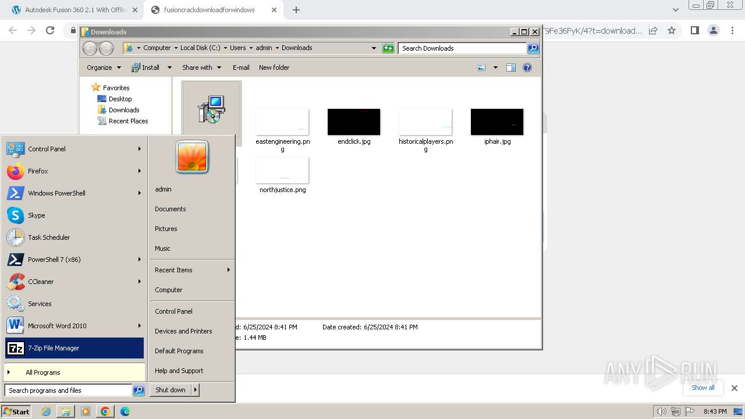745x419 pixels.
Task: Open Microsoft Edge taskbar icon
Action: (x=125, y=411)
